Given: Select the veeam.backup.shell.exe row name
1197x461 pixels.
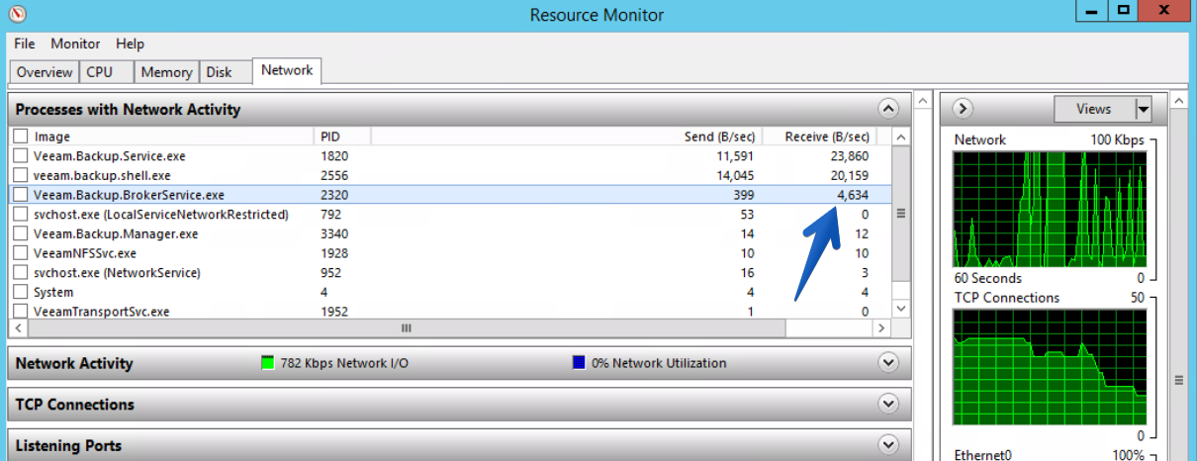Looking at the screenshot, I should (x=102, y=175).
